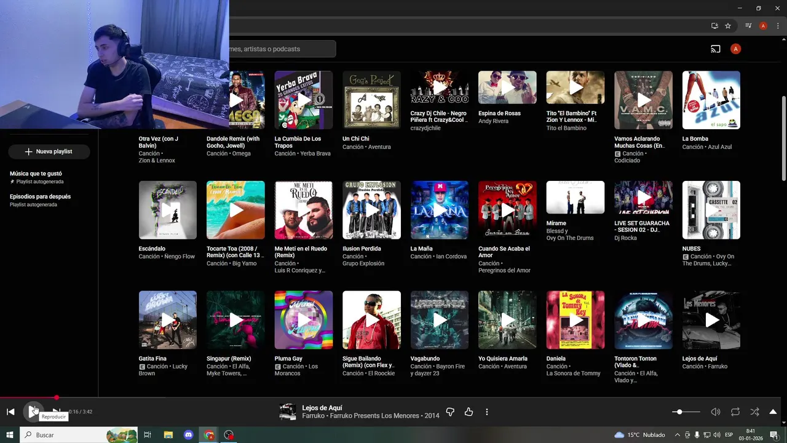Play the Ilusion Perdida cover
Image resolution: width=787 pixels, height=443 pixels.
(371, 210)
